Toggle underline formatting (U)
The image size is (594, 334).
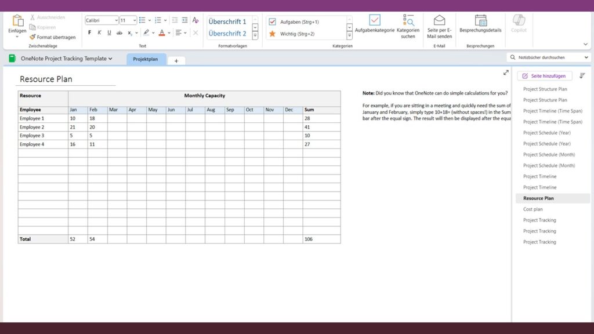tap(109, 32)
